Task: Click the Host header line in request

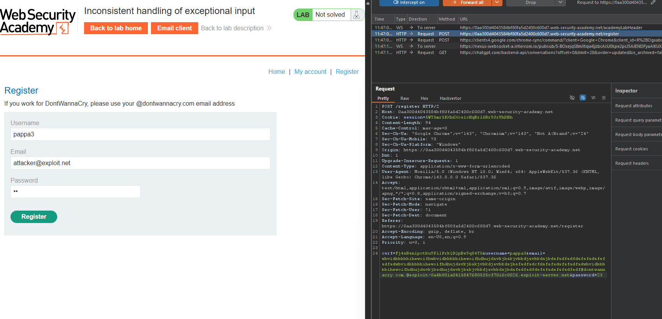Action: point(467,112)
